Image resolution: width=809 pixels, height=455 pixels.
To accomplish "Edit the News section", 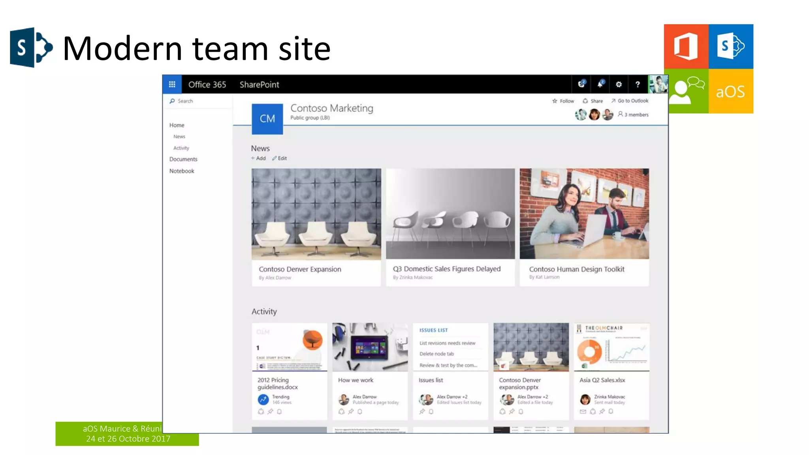I will pos(279,158).
